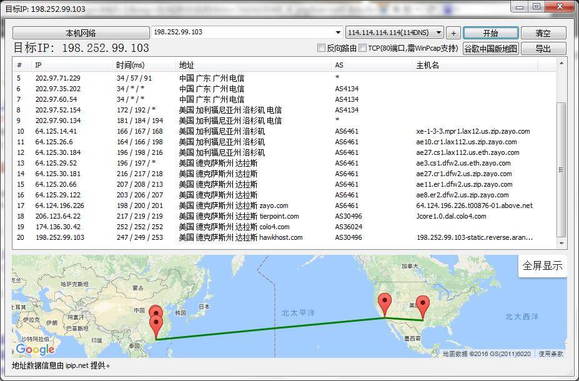The width and height of the screenshot is (579, 381).
Task: Click the hop list scrollbar up arrow
Action: point(562,63)
